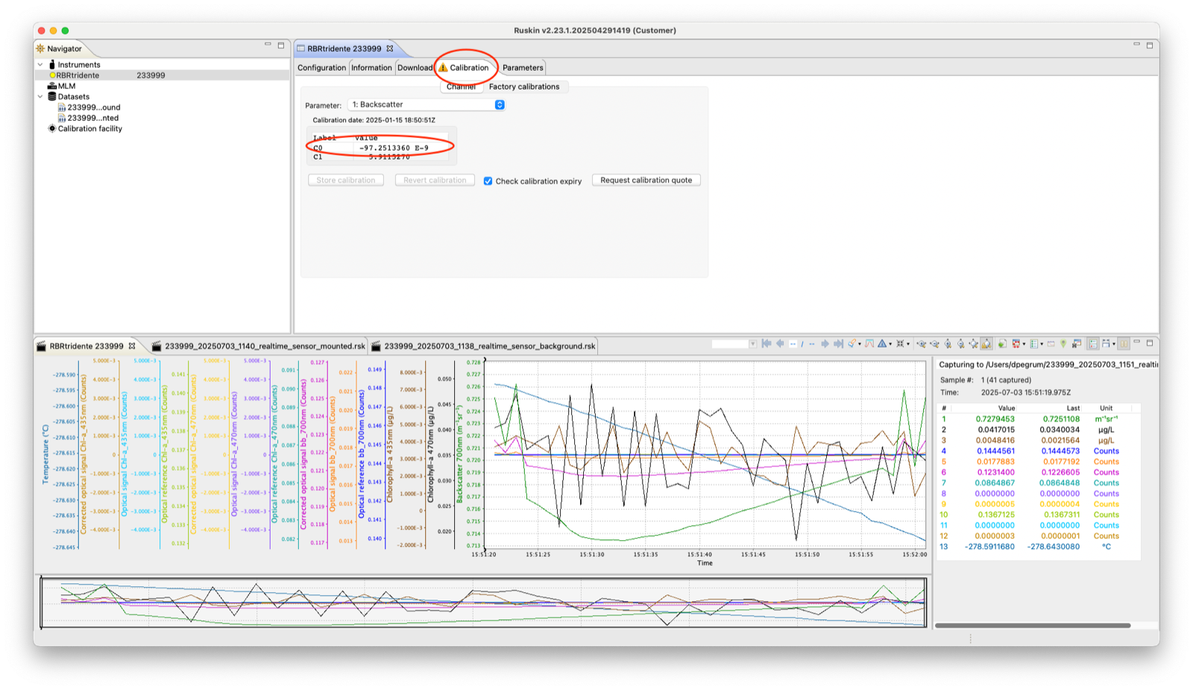
Task: Open the Download tab
Action: pyautogui.click(x=415, y=68)
